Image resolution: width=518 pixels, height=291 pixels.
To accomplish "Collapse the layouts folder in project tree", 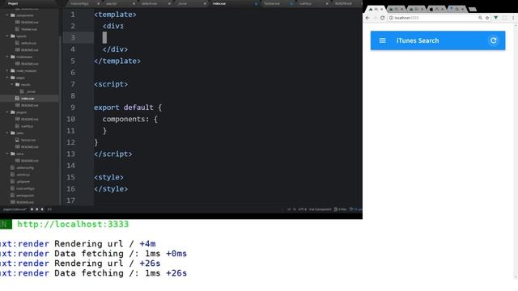I will click(x=7, y=36).
